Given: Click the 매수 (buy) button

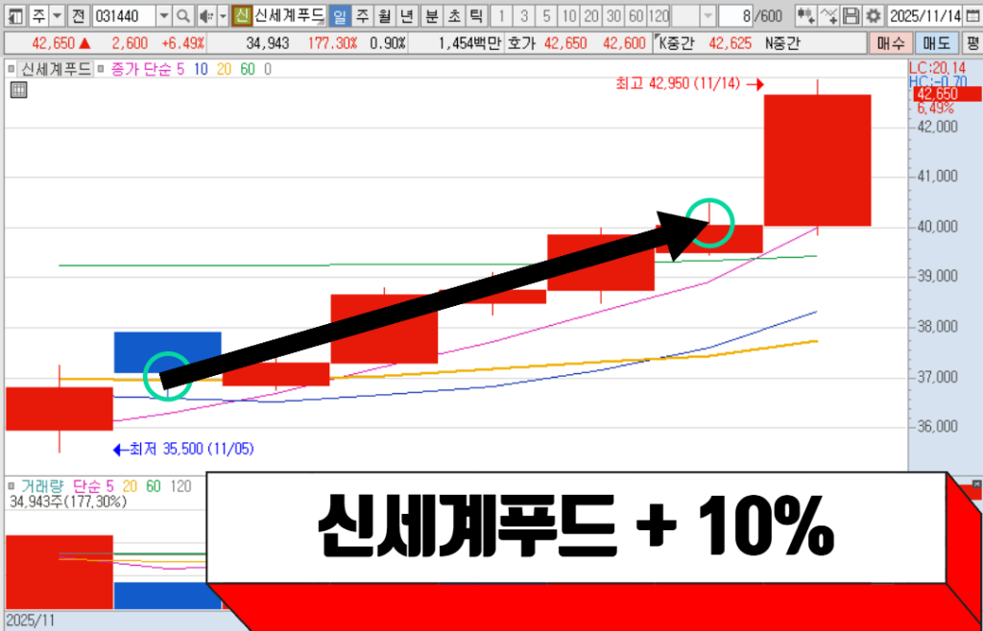Looking at the screenshot, I should tap(890, 43).
